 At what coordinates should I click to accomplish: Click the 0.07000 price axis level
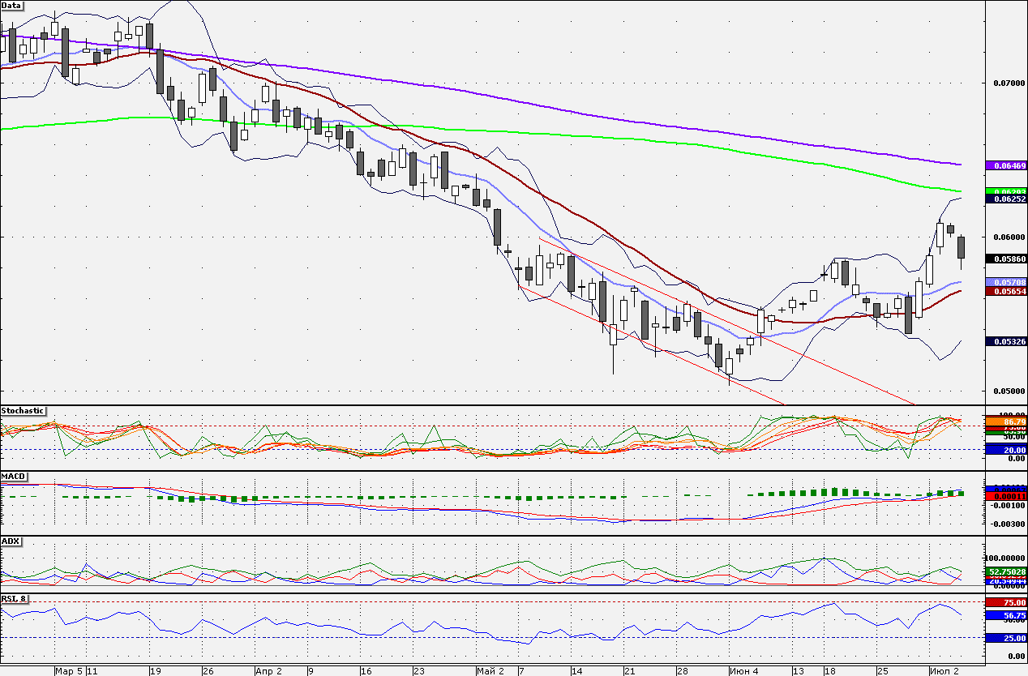[1005, 83]
